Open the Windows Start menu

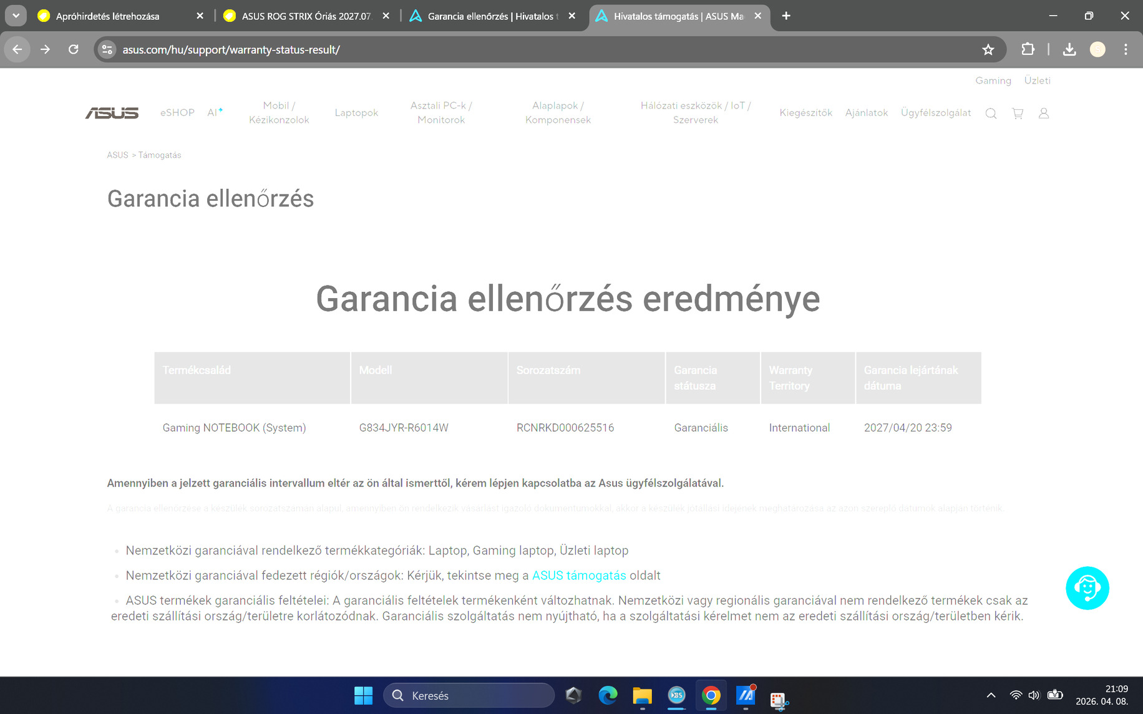point(363,695)
